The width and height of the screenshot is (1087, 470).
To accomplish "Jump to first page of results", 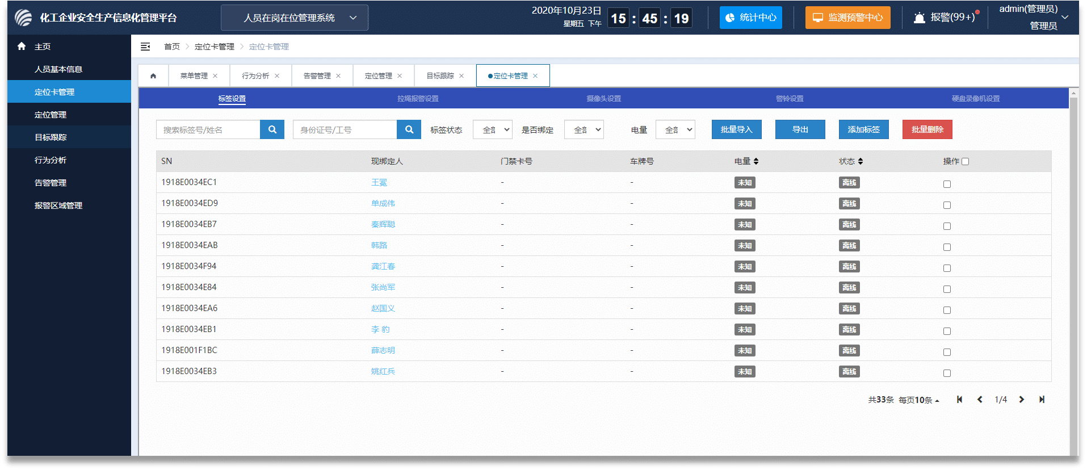I will coord(959,400).
